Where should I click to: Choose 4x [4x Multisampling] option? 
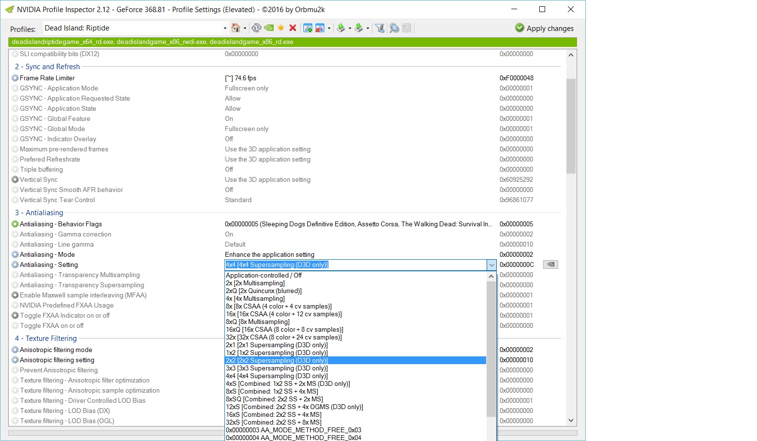coord(356,298)
